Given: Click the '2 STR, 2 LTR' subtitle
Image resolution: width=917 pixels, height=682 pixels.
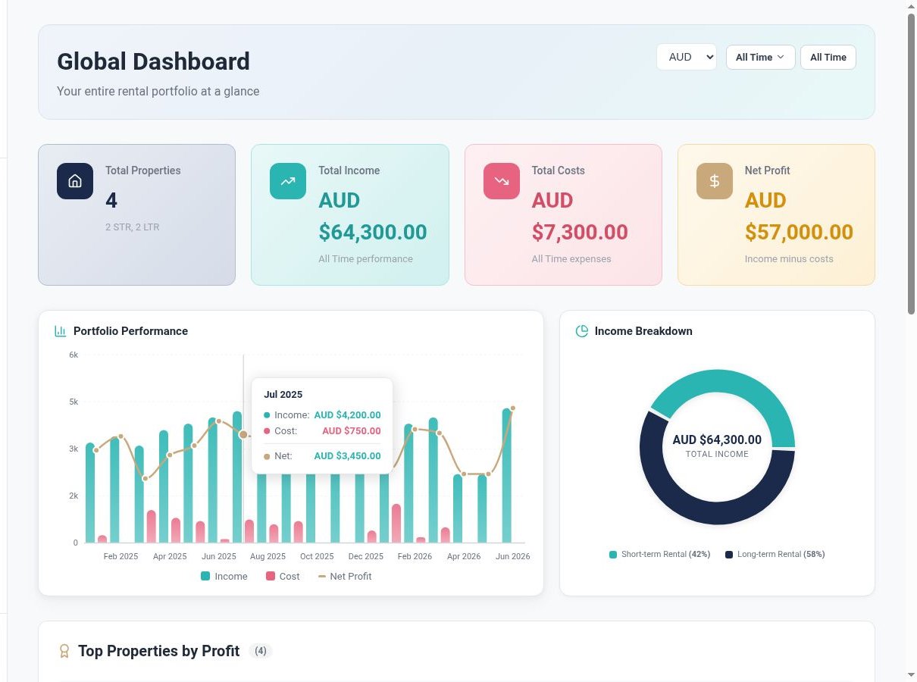Looking at the screenshot, I should [133, 227].
